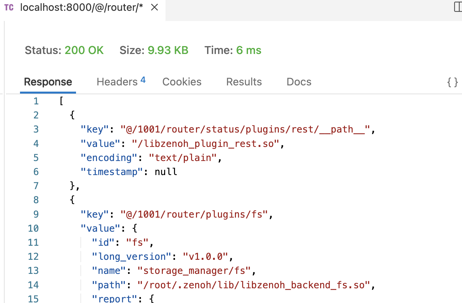Click the "storage_manager/fs" name value
462x303 pixels.
coord(194,271)
